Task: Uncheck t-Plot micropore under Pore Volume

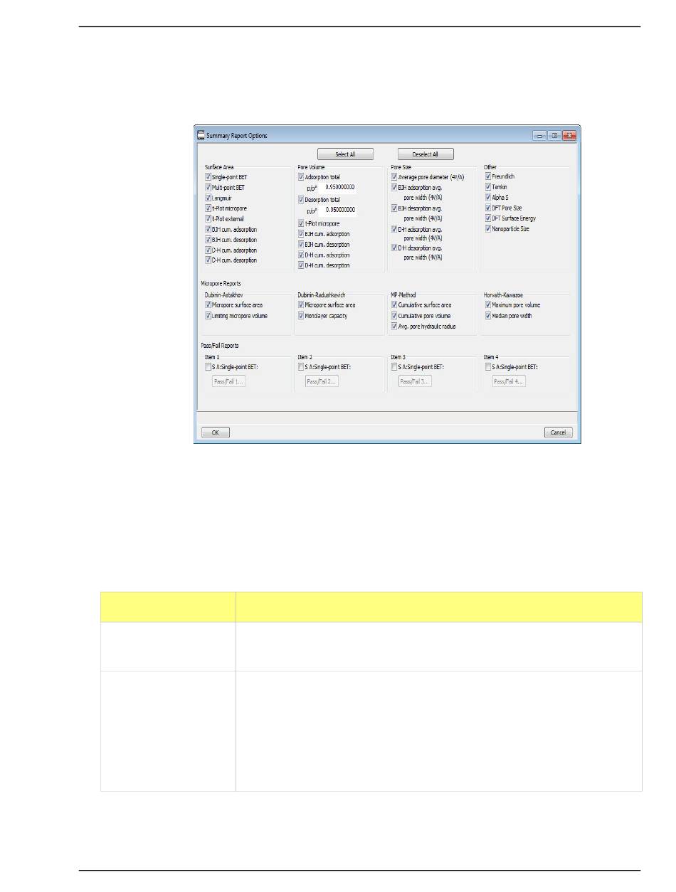Action: [x=301, y=223]
